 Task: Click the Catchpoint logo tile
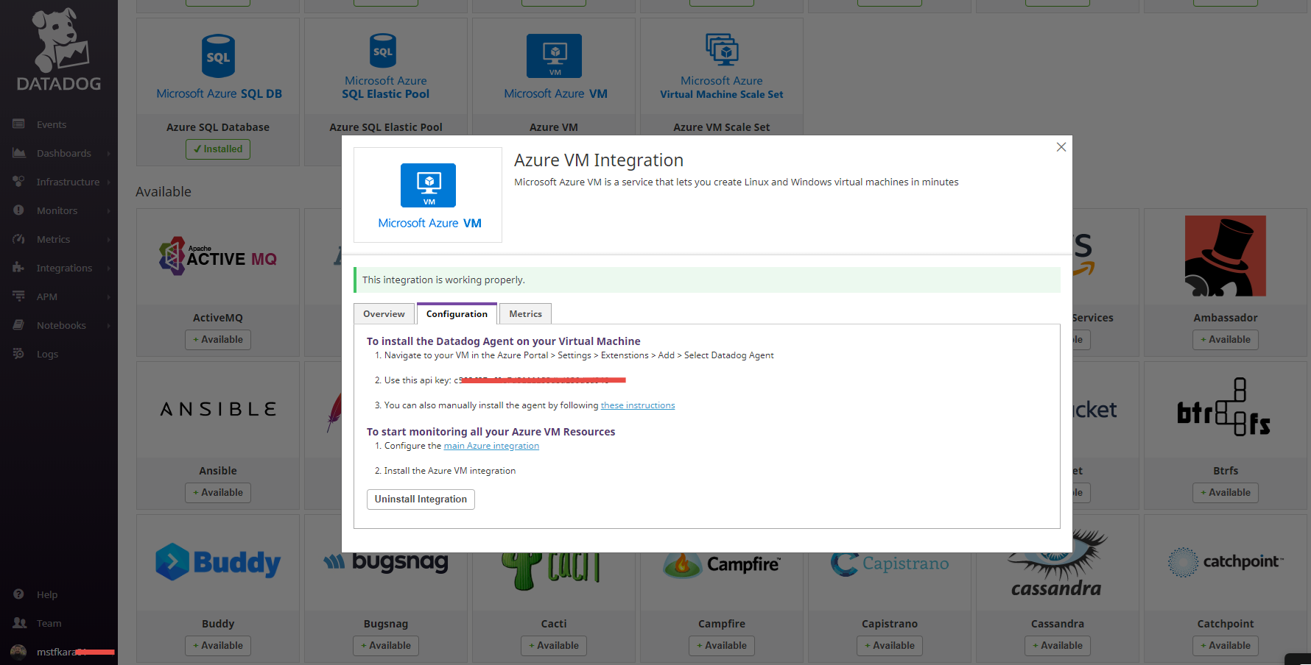click(x=1226, y=562)
